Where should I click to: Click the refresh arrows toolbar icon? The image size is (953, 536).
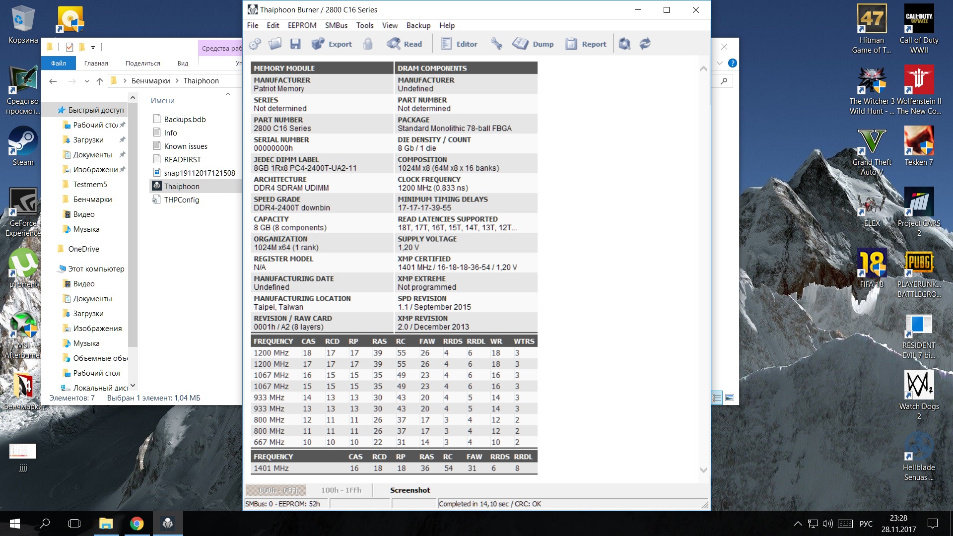(645, 44)
